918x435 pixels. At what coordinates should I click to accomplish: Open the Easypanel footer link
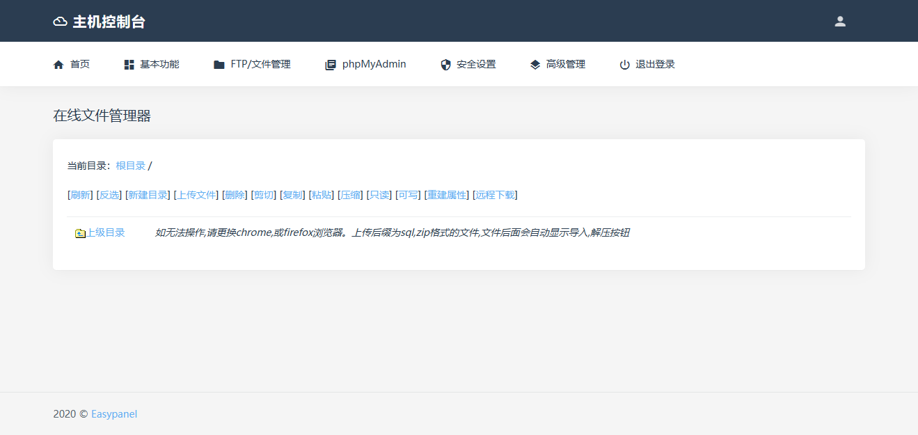click(114, 414)
